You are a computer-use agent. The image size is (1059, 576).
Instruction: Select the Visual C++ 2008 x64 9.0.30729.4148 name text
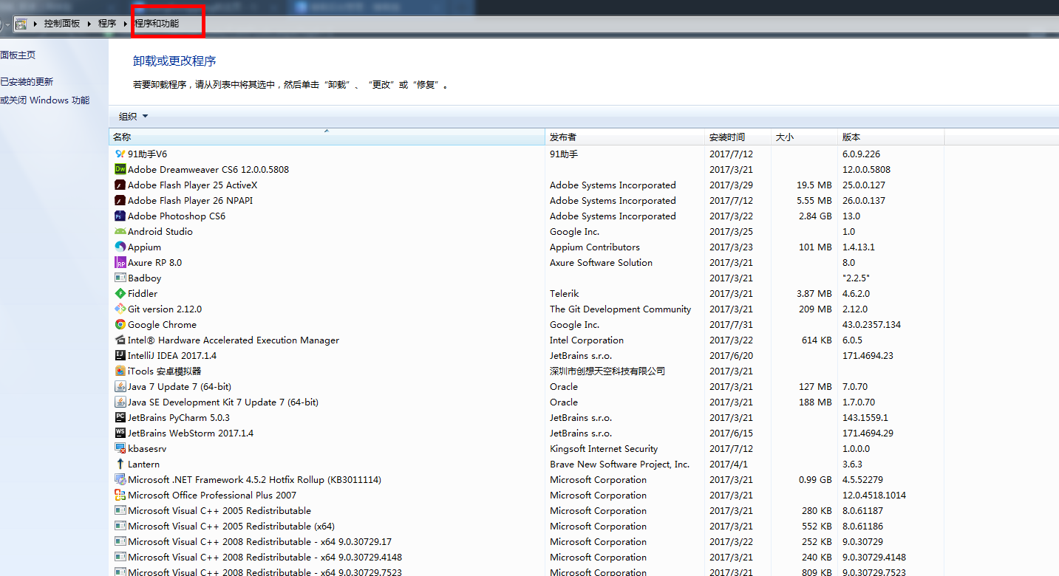(265, 557)
